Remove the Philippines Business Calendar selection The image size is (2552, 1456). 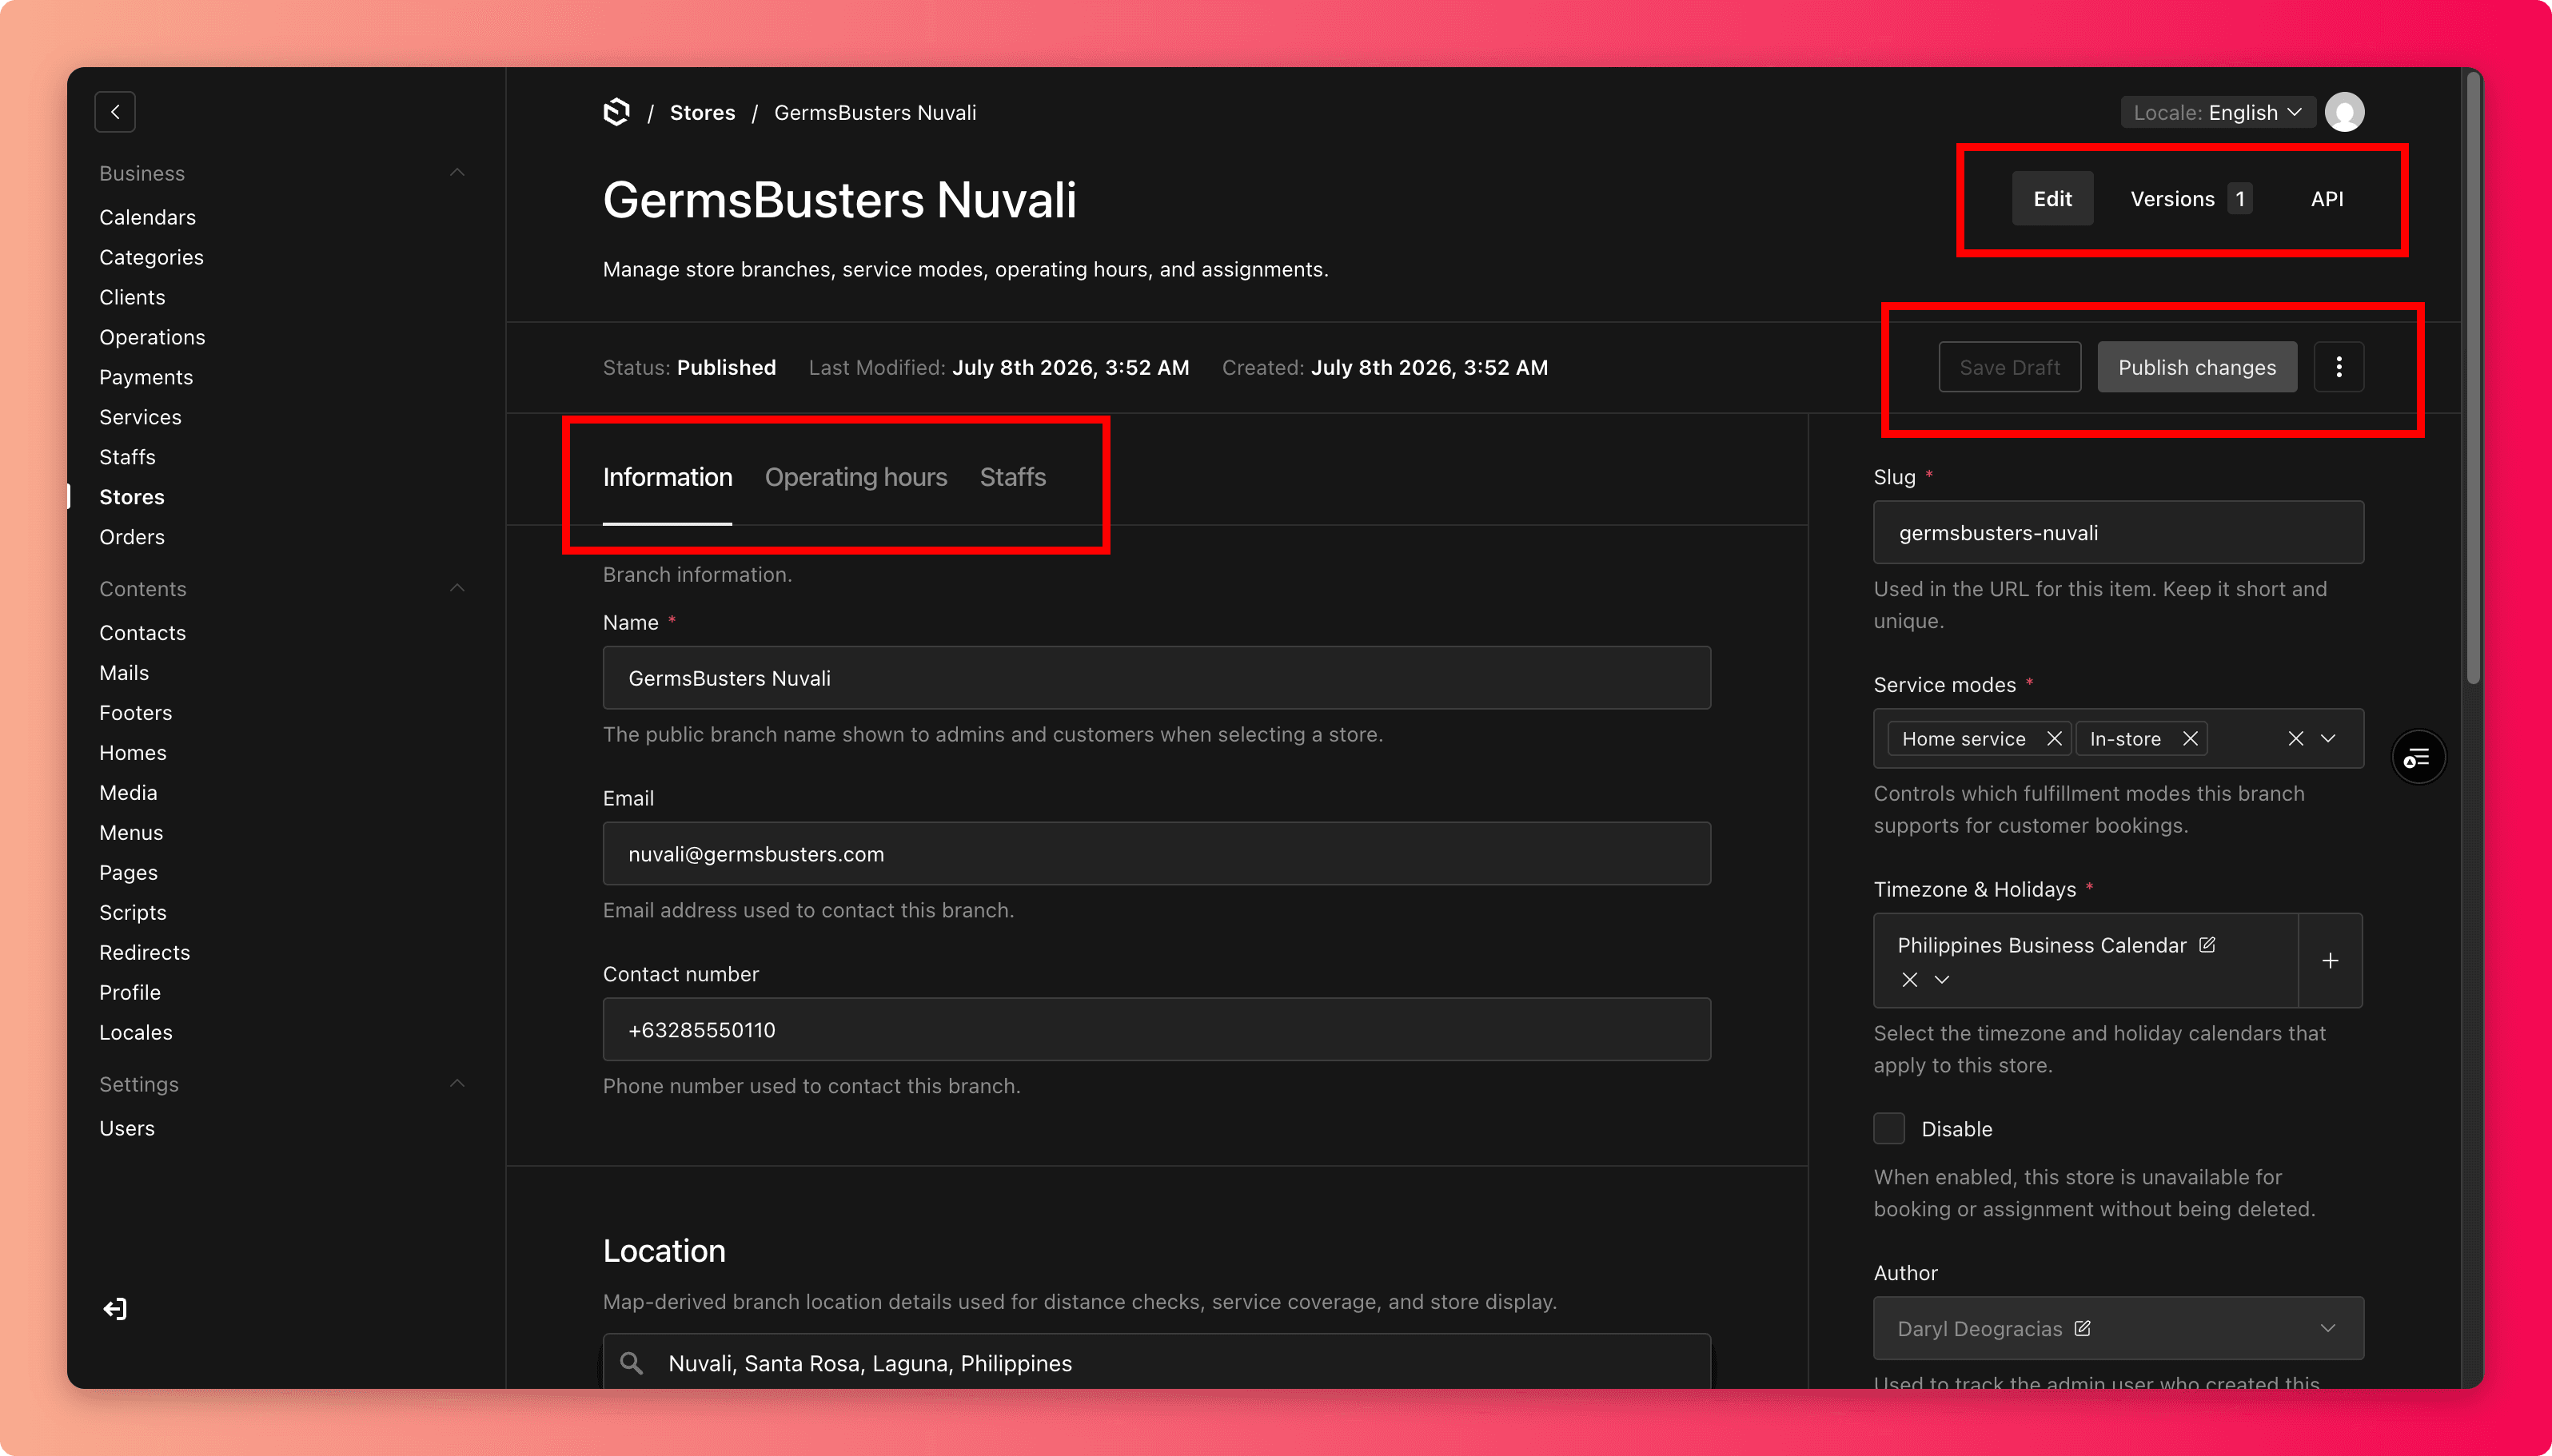(1908, 979)
